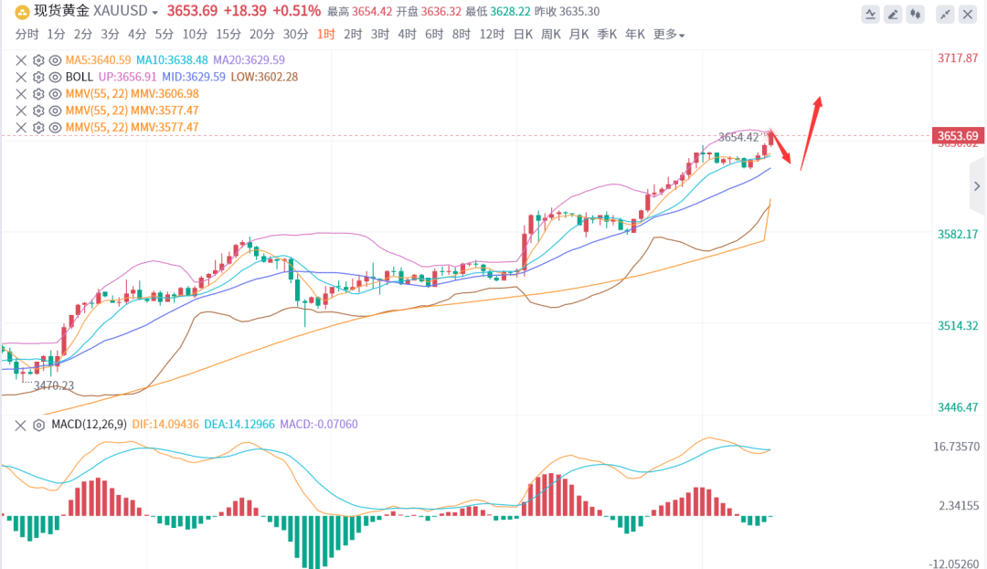Remove the MA5 moving average indicator
Image resolution: width=987 pixels, height=569 pixels.
click(x=22, y=60)
